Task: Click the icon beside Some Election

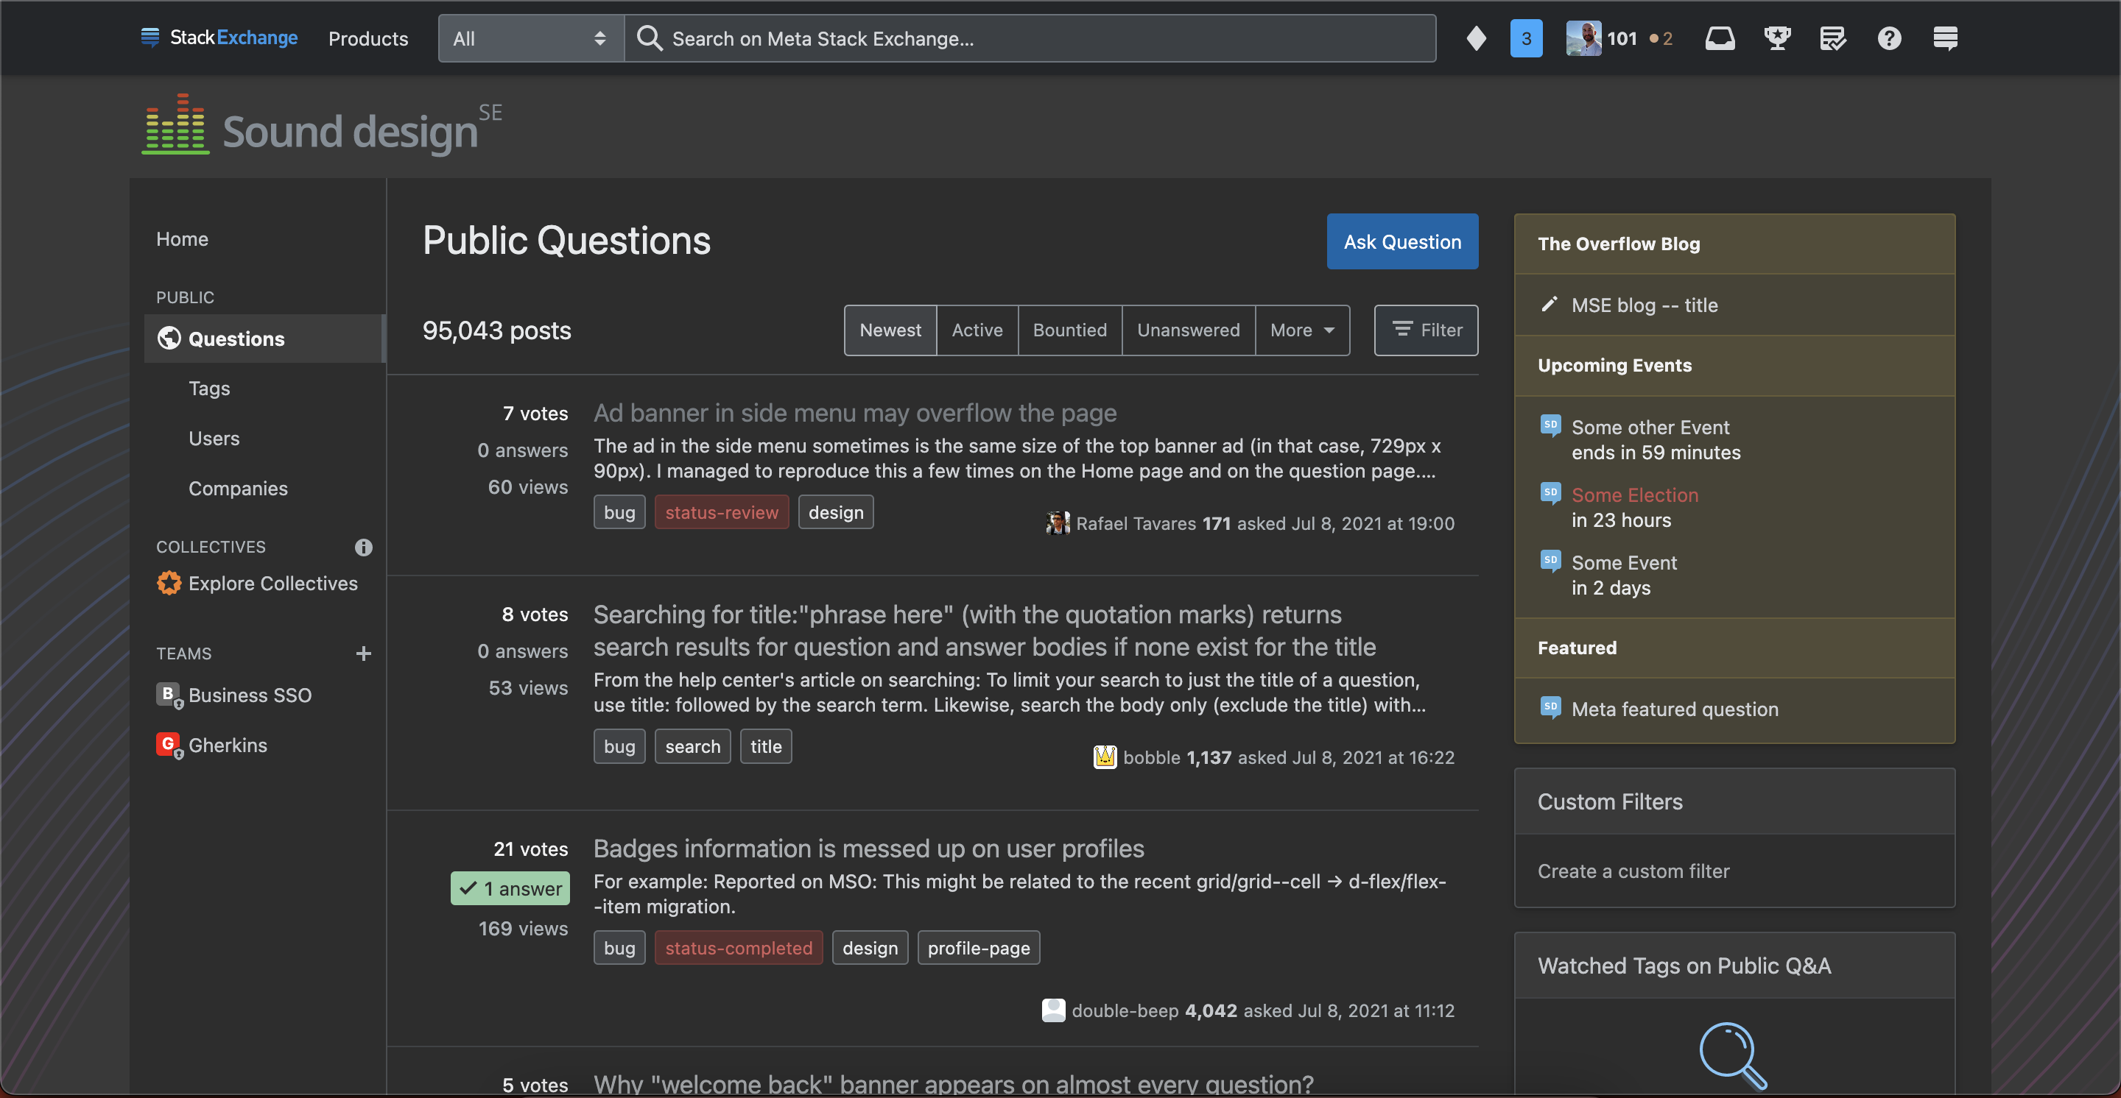Action: 1550,494
